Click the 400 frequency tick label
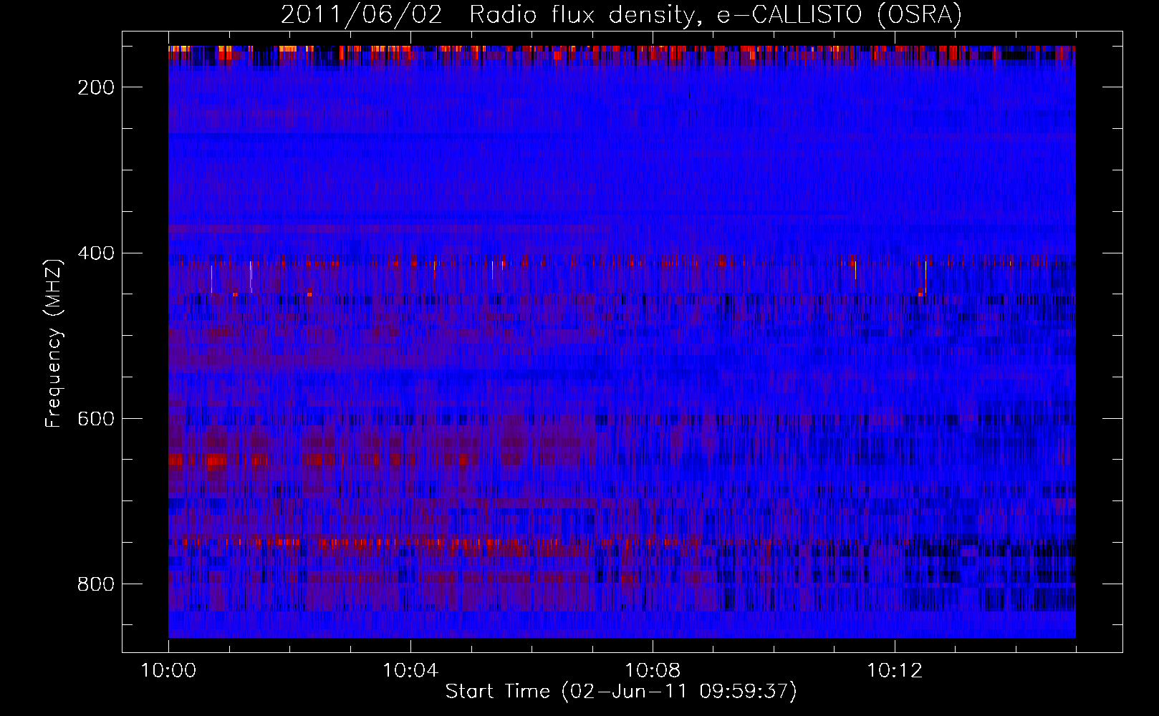1159x716 pixels. (96, 253)
